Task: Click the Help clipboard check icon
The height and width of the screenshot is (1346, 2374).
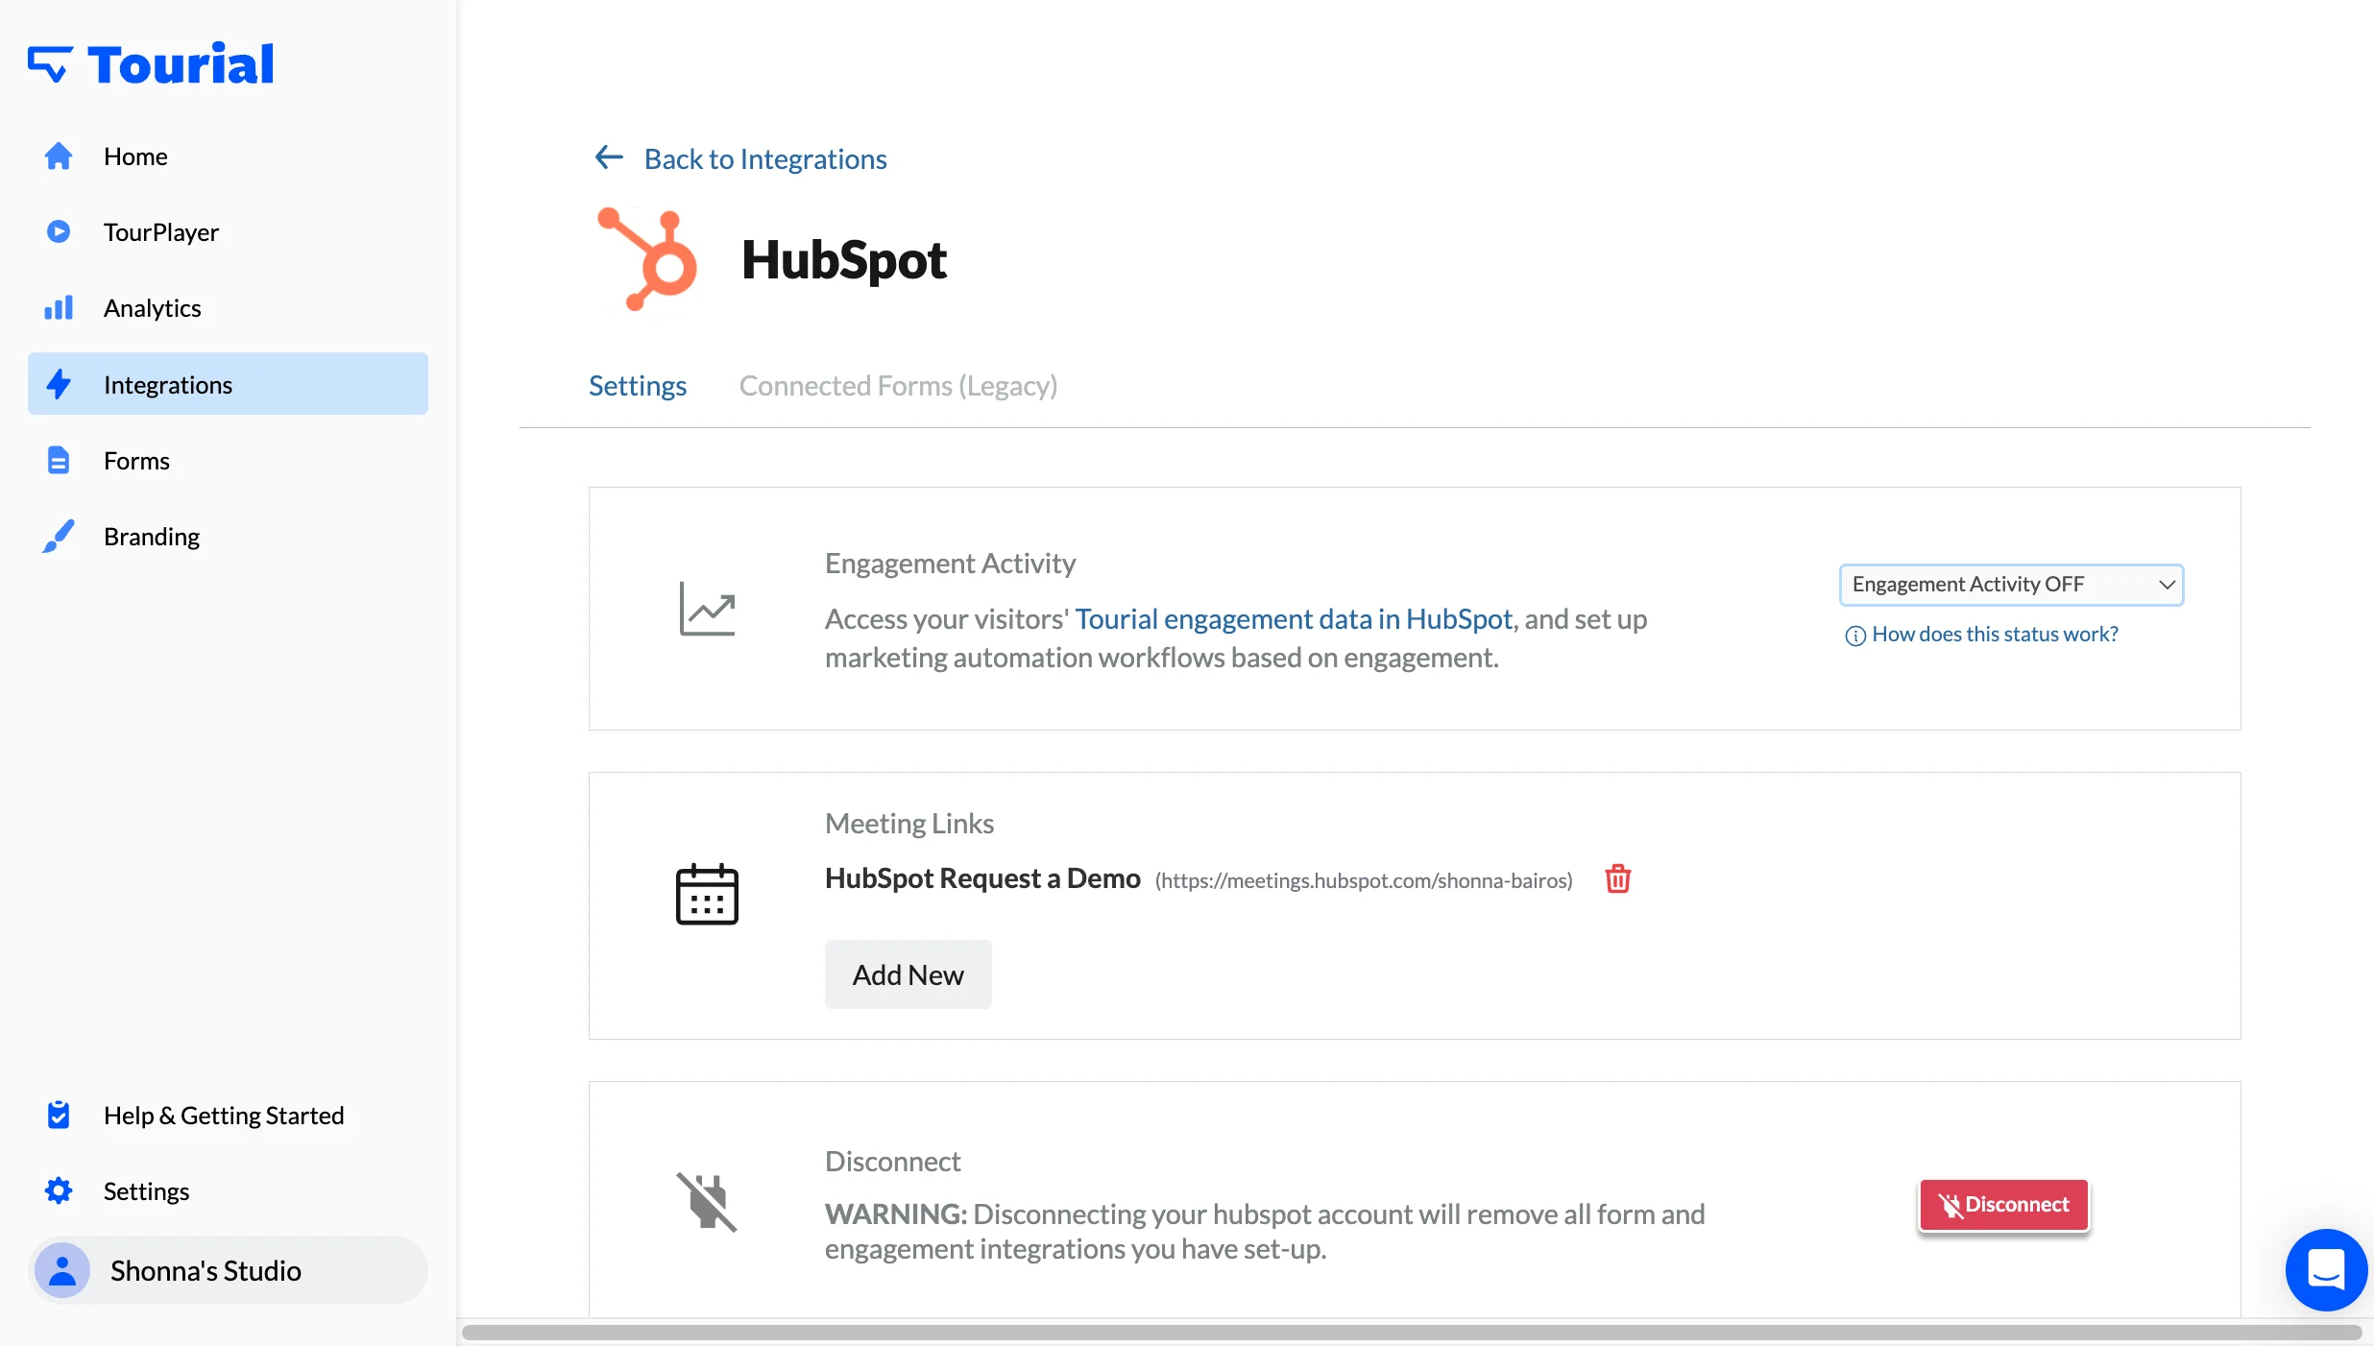Action: (59, 1115)
